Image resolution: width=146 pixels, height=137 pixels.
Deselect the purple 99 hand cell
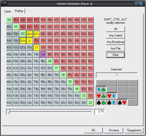(43, 54)
